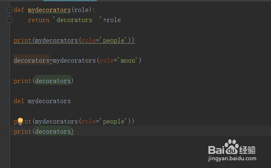271x168 pixels.
Task: Click the del keyword
Action: click(x=19, y=101)
